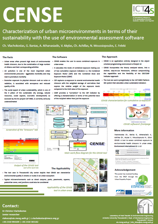158x224 pixels.
Task: Click the co-exposure characterization color scale
Action: pyautogui.click(x=127, y=94)
